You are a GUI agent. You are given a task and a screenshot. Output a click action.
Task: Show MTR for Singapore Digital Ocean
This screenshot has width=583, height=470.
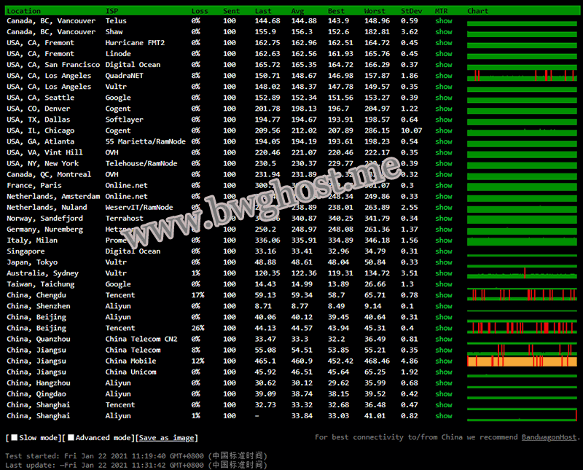coord(444,251)
